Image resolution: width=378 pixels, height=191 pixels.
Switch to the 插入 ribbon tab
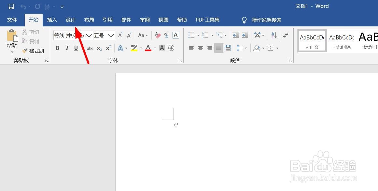[x=52, y=20]
